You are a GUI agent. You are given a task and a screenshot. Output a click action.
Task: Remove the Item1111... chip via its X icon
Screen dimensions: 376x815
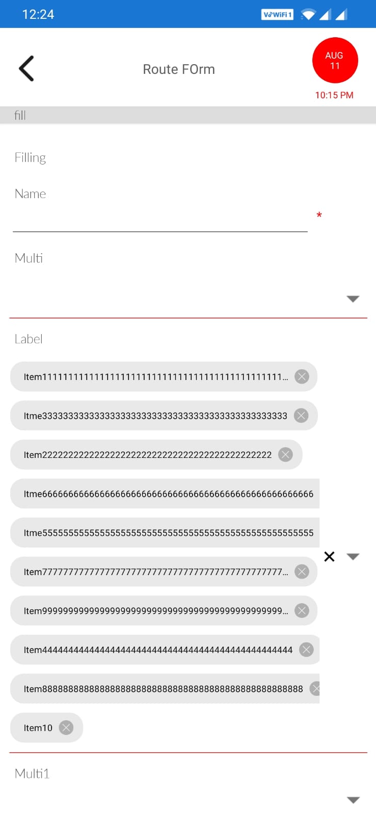point(302,376)
